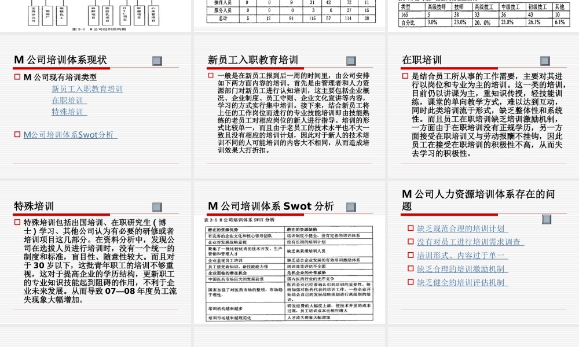Click the 在职培训 slide title
The height and width of the screenshot is (347, 579).
tap(422, 60)
